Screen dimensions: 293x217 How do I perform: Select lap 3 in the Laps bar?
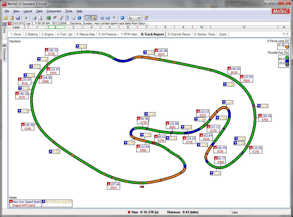[x=73, y=27]
